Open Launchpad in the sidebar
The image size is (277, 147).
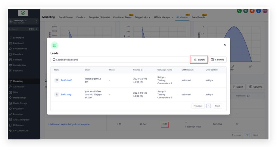point(18,38)
